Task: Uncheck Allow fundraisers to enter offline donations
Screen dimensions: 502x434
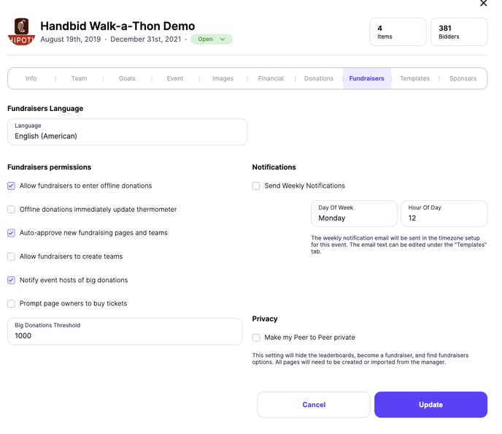Action: pyautogui.click(x=11, y=186)
